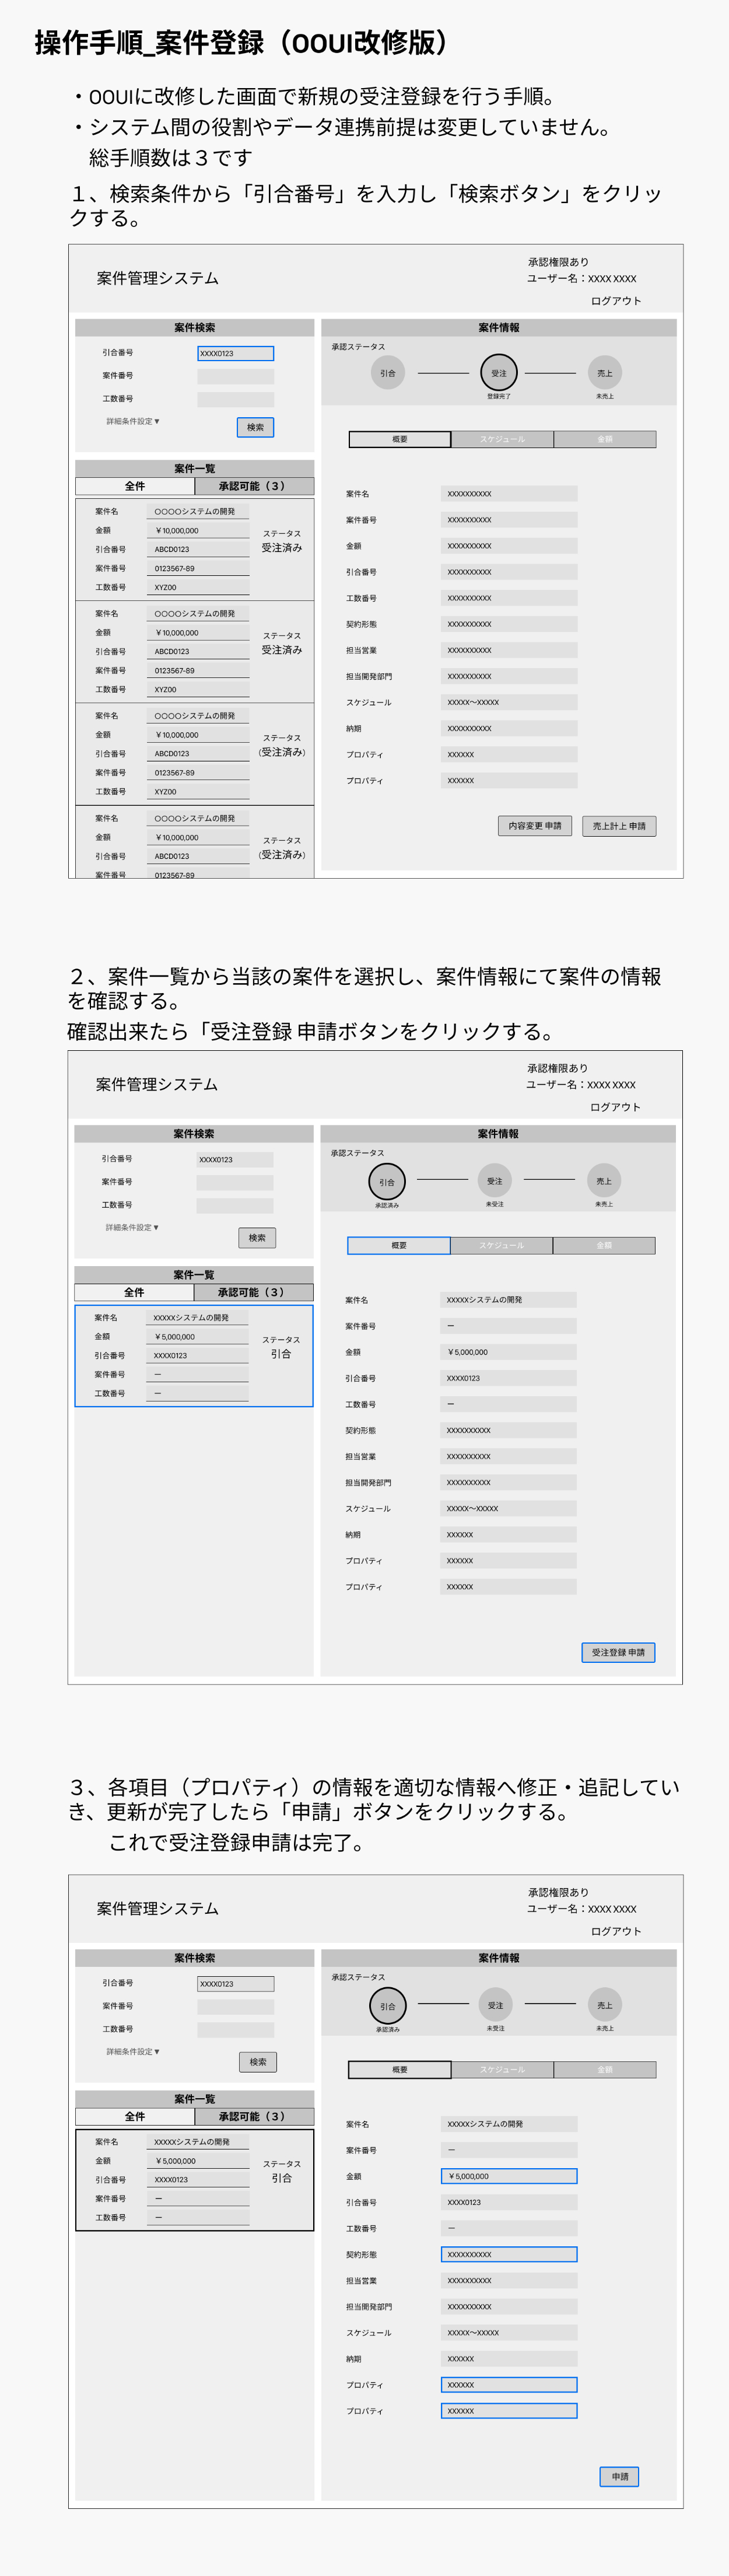Select the blue-outlined project card in step 2

pos(194,1355)
